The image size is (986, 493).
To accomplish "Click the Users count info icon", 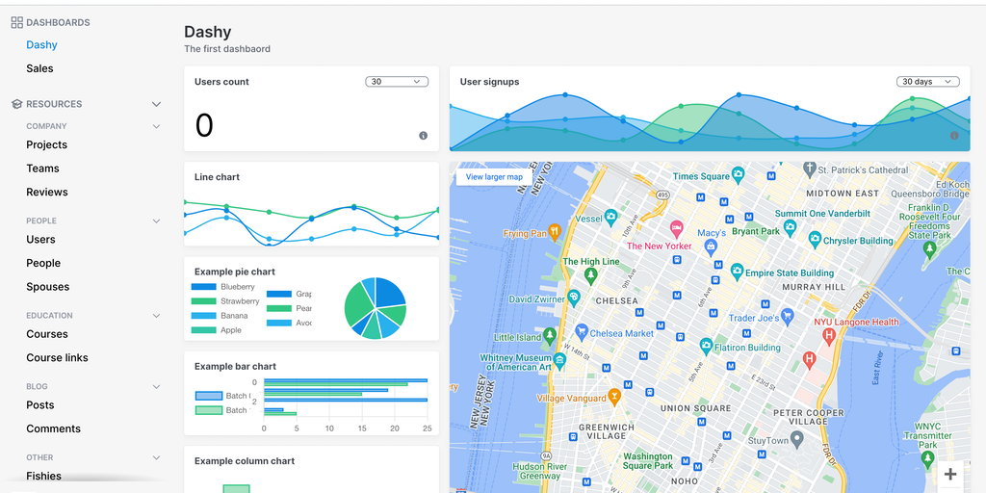I will coord(424,136).
